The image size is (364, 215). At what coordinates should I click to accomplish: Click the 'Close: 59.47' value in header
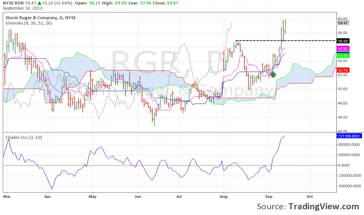click(166, 3)
